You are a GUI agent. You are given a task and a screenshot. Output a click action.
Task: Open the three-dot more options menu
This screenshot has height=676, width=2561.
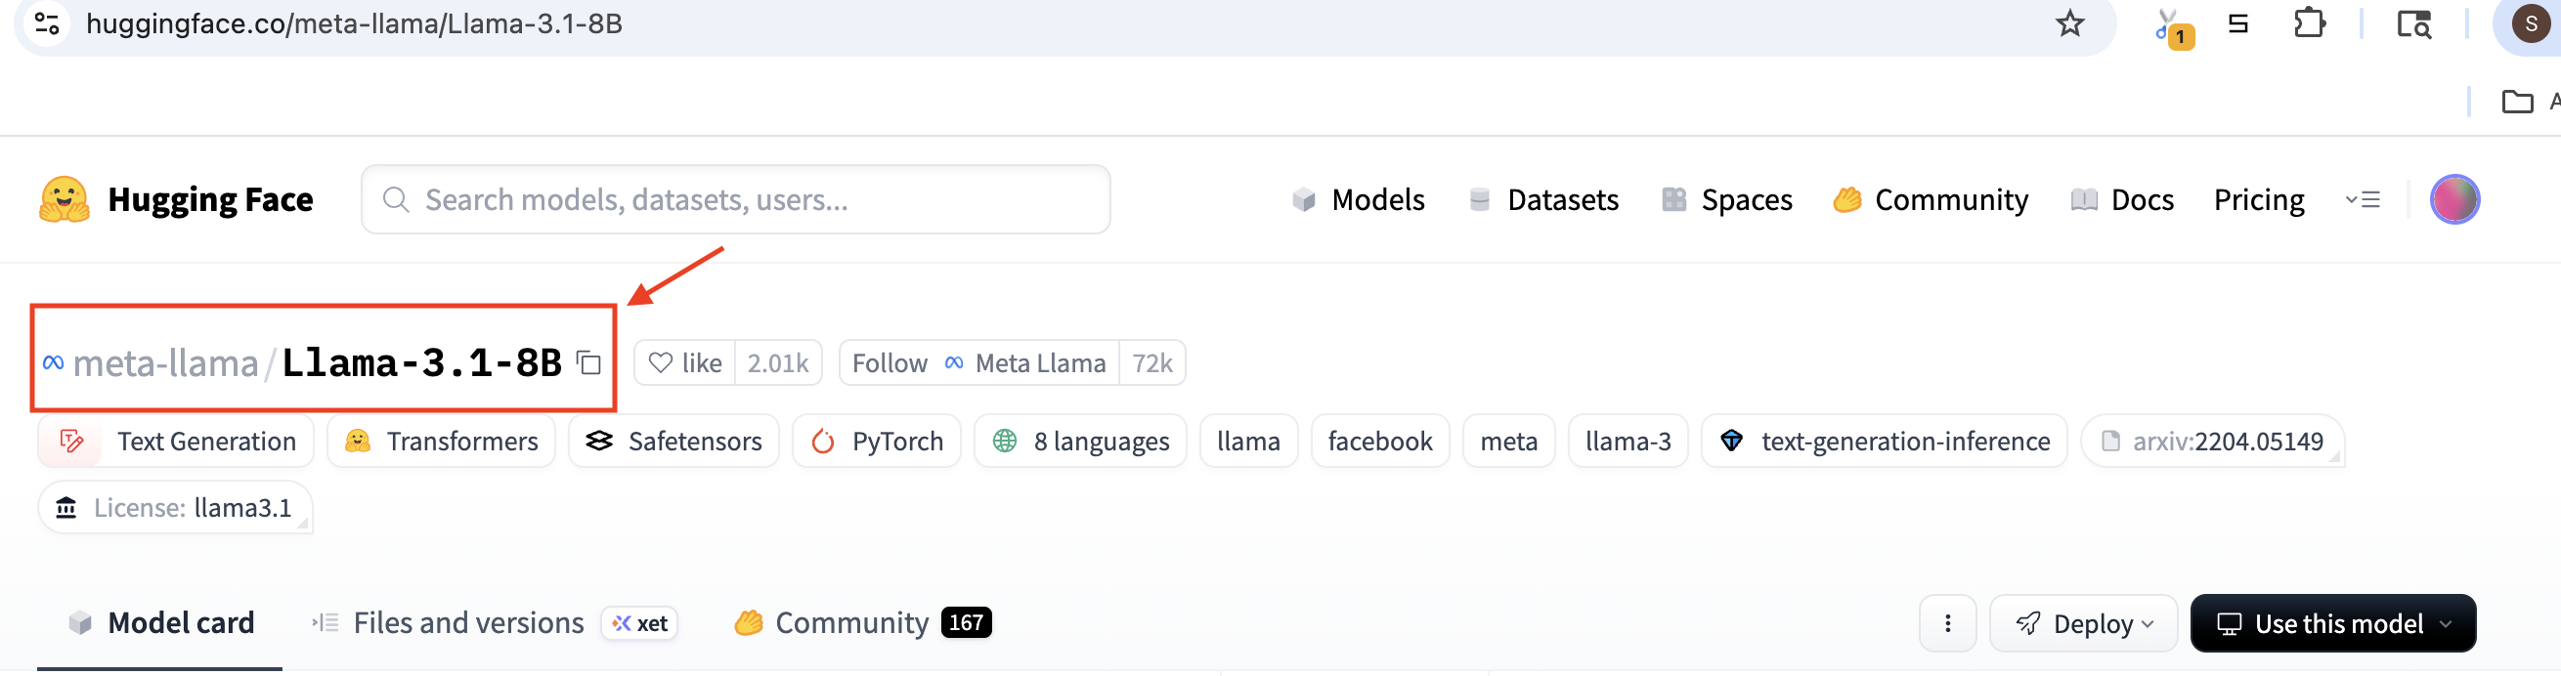tap(1946, 623)
